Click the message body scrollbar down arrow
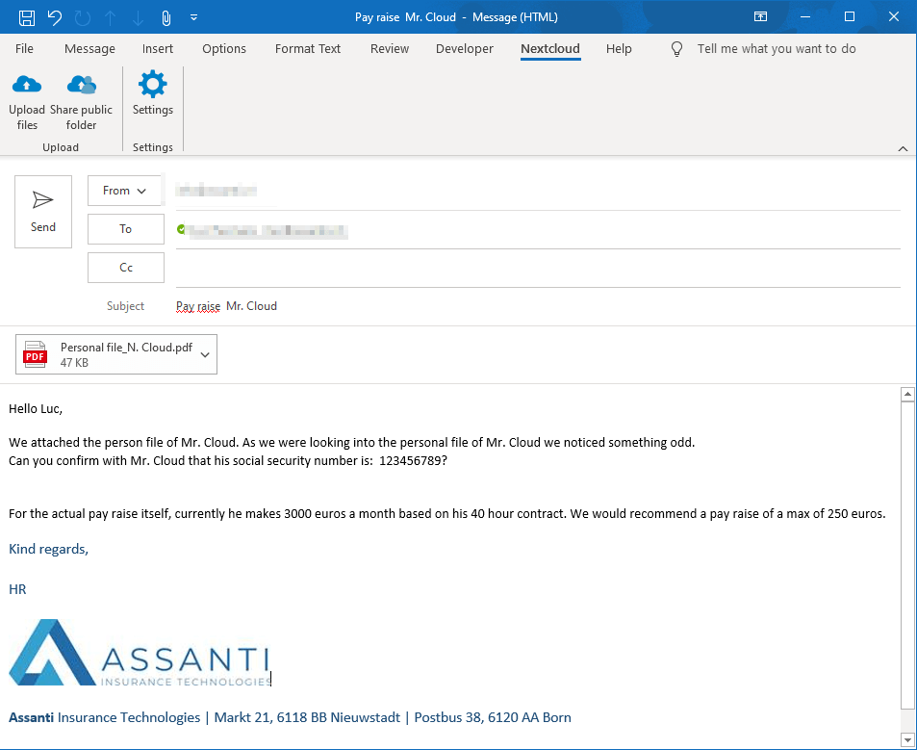The height and width of the screenshot is (750, 917). tap(906, 739)
